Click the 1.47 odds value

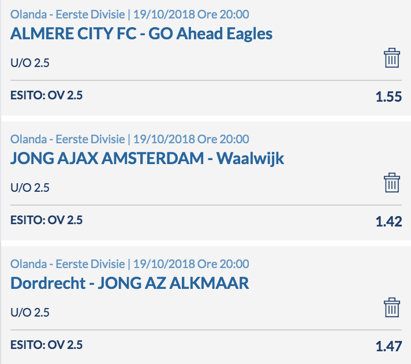[388, 346]
